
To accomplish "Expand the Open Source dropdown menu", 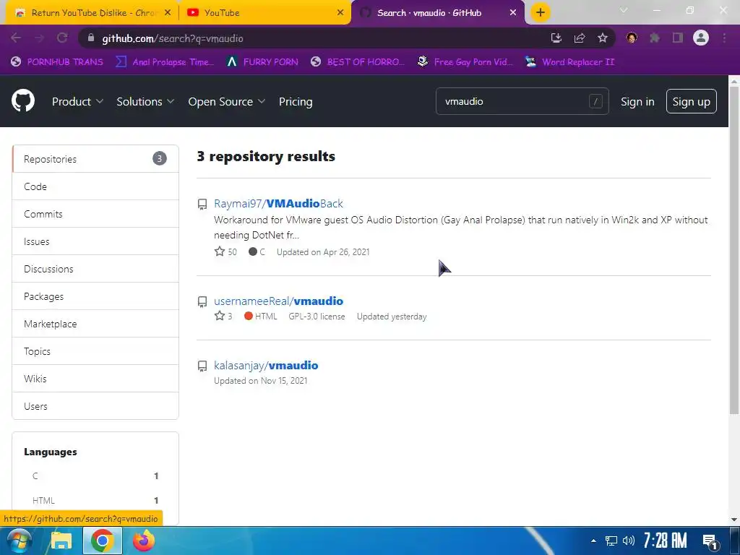I will (x=226, y=101).
